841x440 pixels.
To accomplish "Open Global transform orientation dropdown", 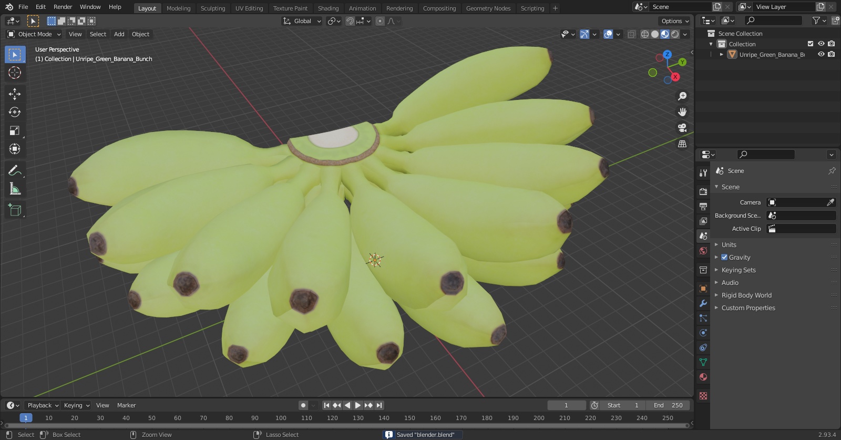I will click(x=302, y=21).
